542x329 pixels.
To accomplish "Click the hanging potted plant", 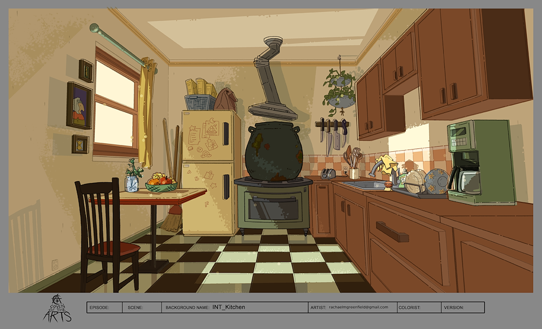I will click(x=340, y=90).
